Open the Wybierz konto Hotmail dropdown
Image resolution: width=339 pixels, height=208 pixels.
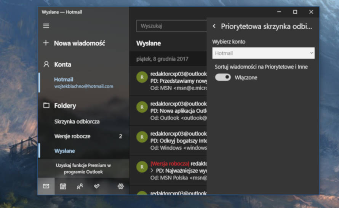coord(263,53)
